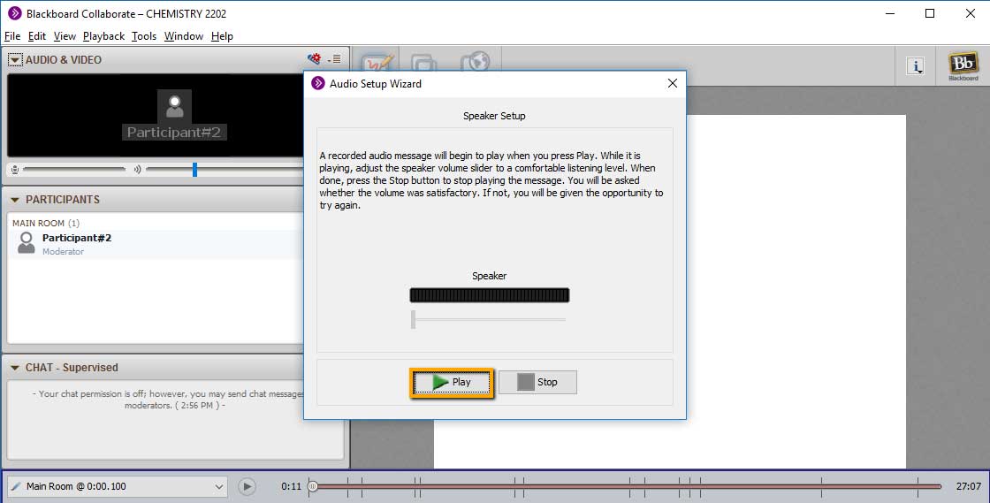Click the Speaker level meter bar

coord(490,294)
